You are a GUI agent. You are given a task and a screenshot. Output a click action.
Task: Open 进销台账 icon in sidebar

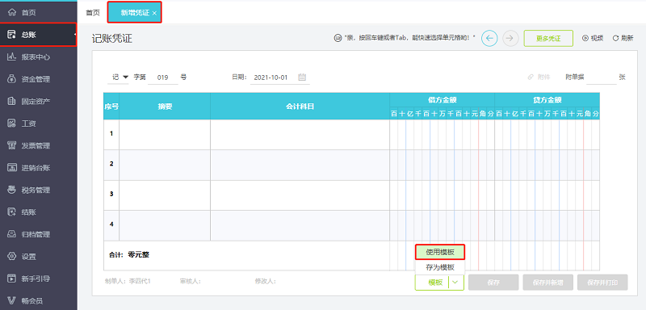click(12, 168)
